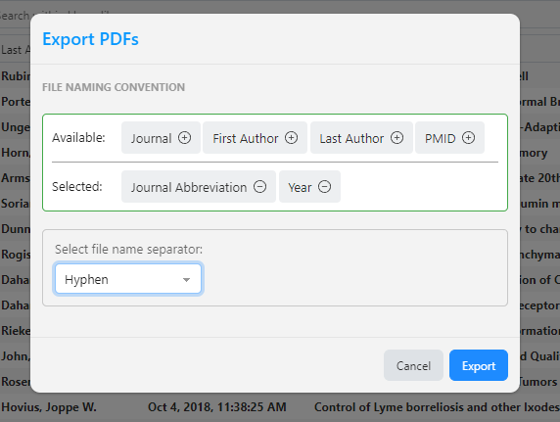This screenshot has width=560, height=422.
Task: Click the Hovius, Joppe W. row
Action: tap(280, 407)
